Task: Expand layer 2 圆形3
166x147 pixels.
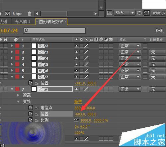Action: 12,52
